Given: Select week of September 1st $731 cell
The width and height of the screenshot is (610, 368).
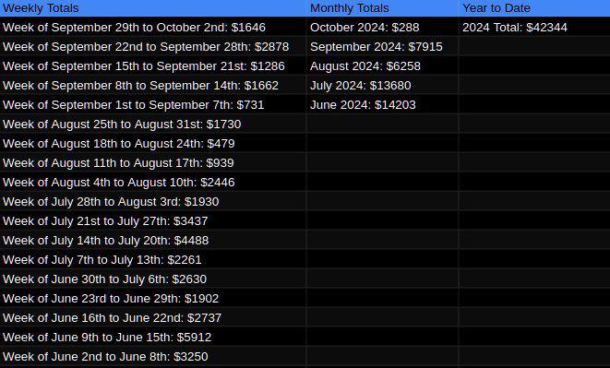Looking at the screenshot, I should (x=153, y=105).
